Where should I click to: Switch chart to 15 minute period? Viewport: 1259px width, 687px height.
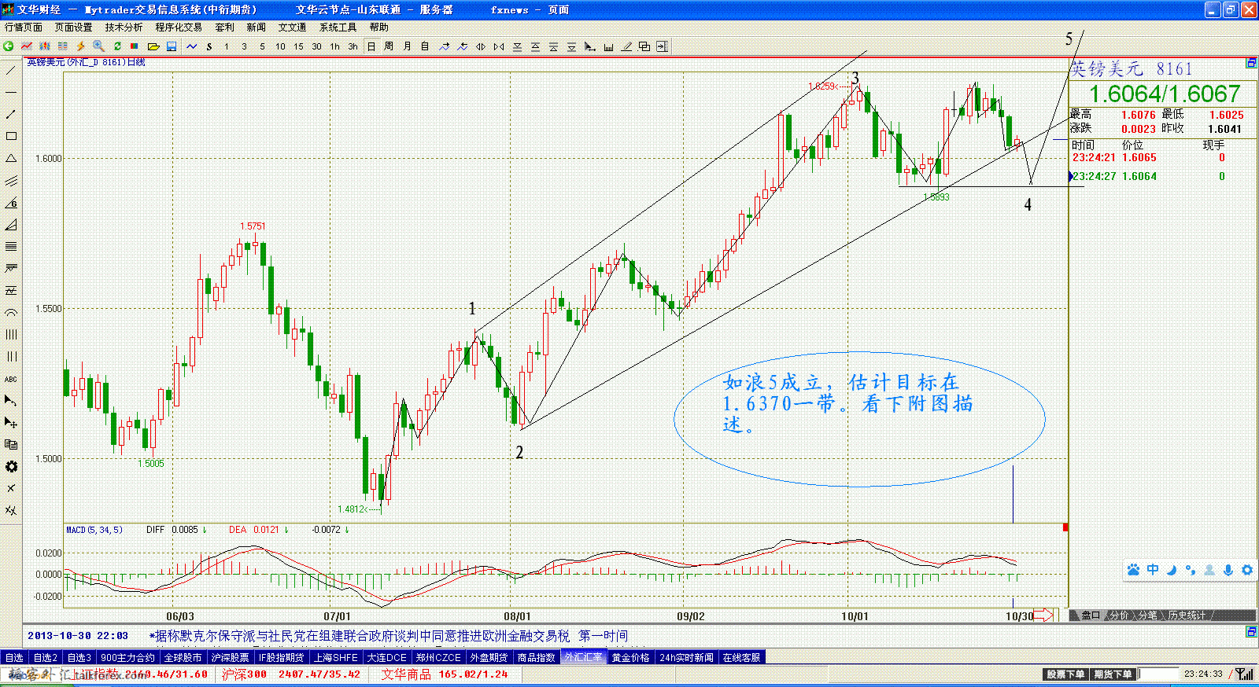(x=298, y=46)
